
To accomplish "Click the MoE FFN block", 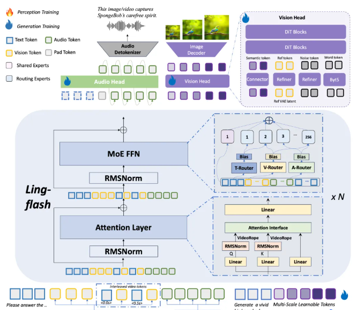I will tap(124, 155).
